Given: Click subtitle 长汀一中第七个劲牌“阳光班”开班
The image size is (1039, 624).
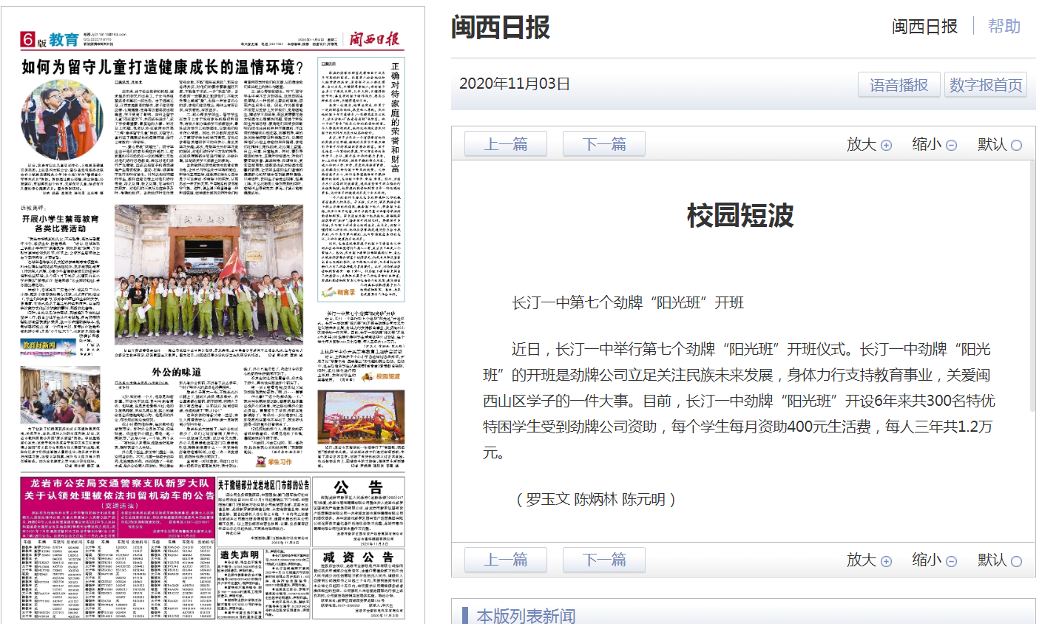Looking at the screenshot, I should (x=629, y=302).
